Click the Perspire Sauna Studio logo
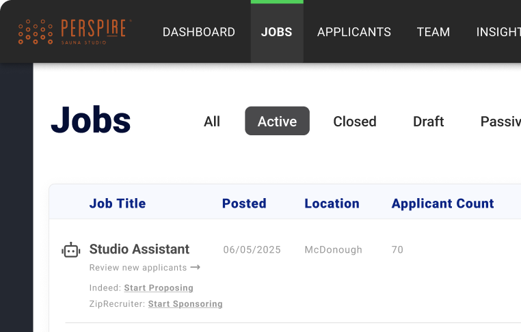 click(73, 31)
